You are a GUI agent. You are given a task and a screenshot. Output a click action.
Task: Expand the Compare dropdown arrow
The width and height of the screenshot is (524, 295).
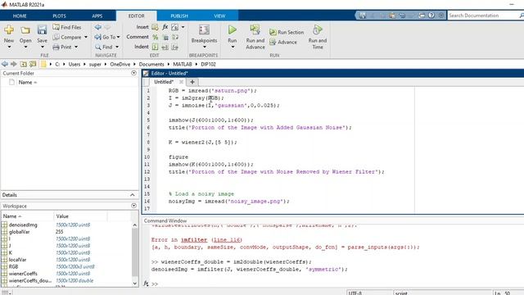(x=86, y=37)
